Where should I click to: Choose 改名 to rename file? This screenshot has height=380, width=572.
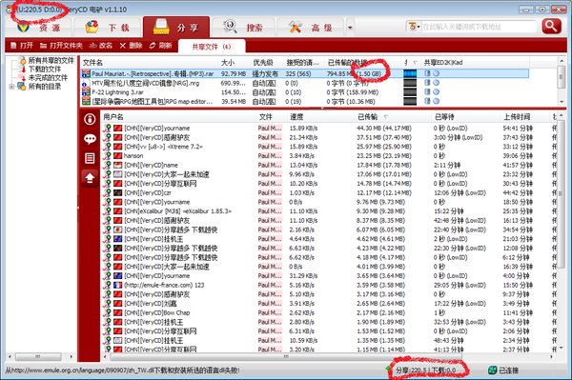tap(101, 46)
